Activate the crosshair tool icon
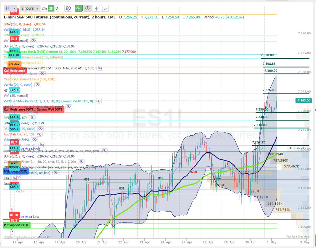The height and width of the screenshot is (250, 316). pyautogui.click(x=96, y=8)
